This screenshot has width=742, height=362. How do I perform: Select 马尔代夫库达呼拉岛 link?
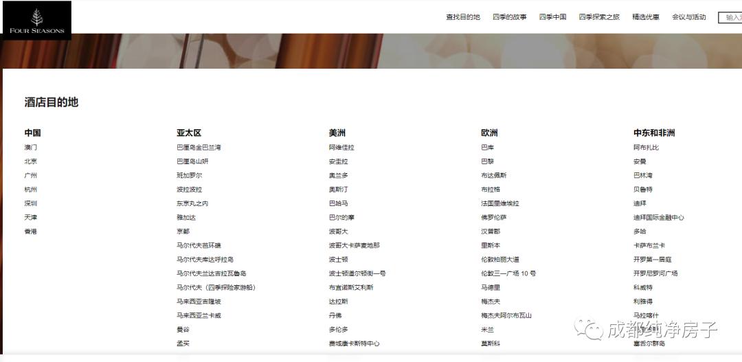(205, 260)
